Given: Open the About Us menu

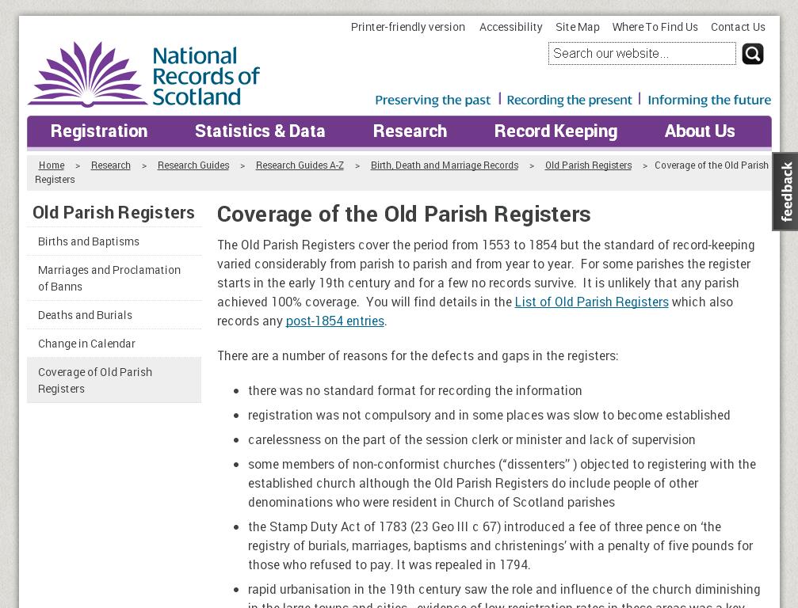Looking at the screenshot, I should coord(700,131).
